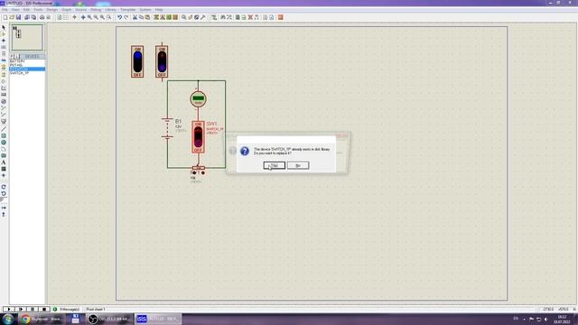The image size is (578, 325).
Task: Click the Zoom to Area icon
Action: 108,17
